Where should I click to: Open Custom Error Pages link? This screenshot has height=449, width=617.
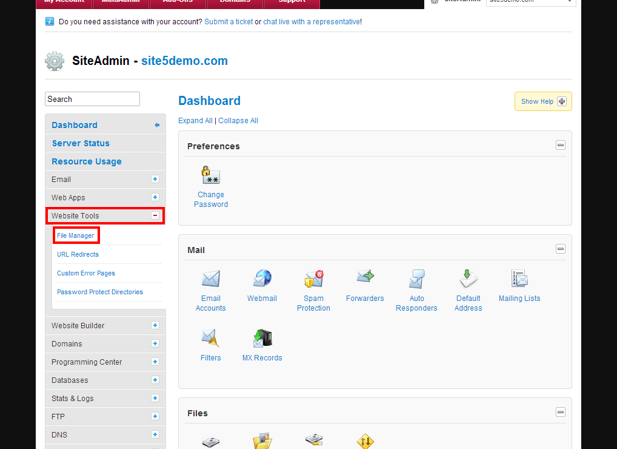86,273
